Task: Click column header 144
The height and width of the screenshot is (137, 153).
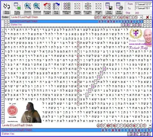Action: click(145, 23)
